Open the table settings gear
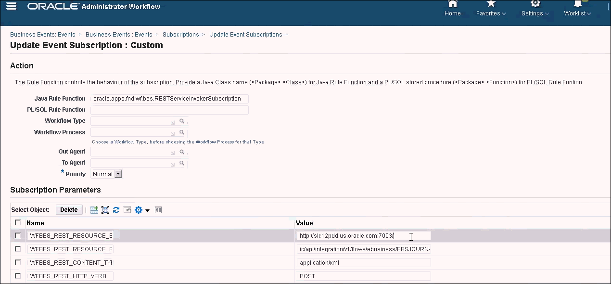 tap(139, 210)
